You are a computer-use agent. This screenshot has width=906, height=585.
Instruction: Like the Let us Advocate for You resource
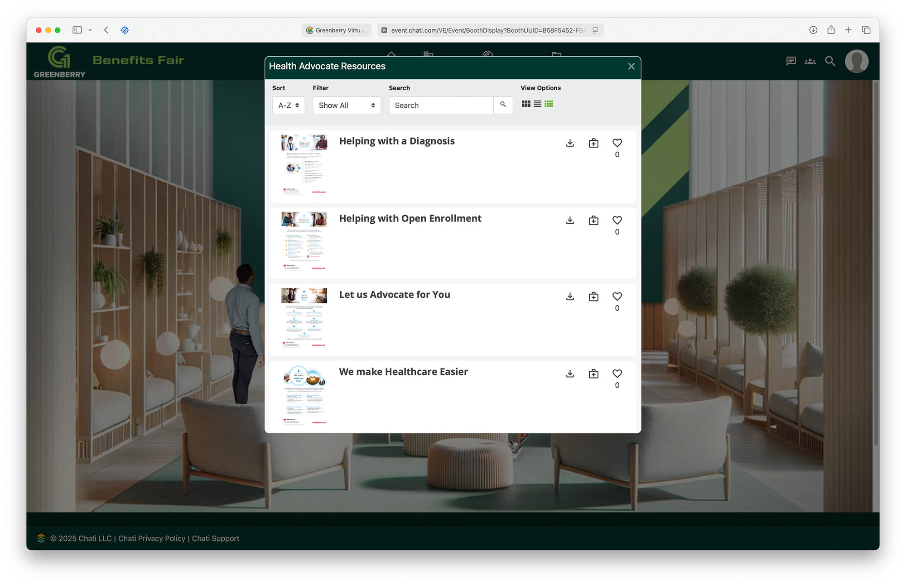pos(617,297)
